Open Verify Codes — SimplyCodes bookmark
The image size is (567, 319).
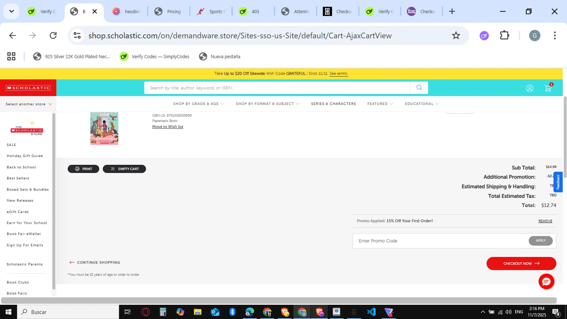point(155,56)
